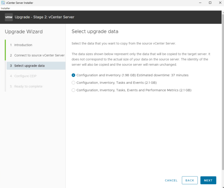
Task: Open the Installer menu
Action: point(6,8)
